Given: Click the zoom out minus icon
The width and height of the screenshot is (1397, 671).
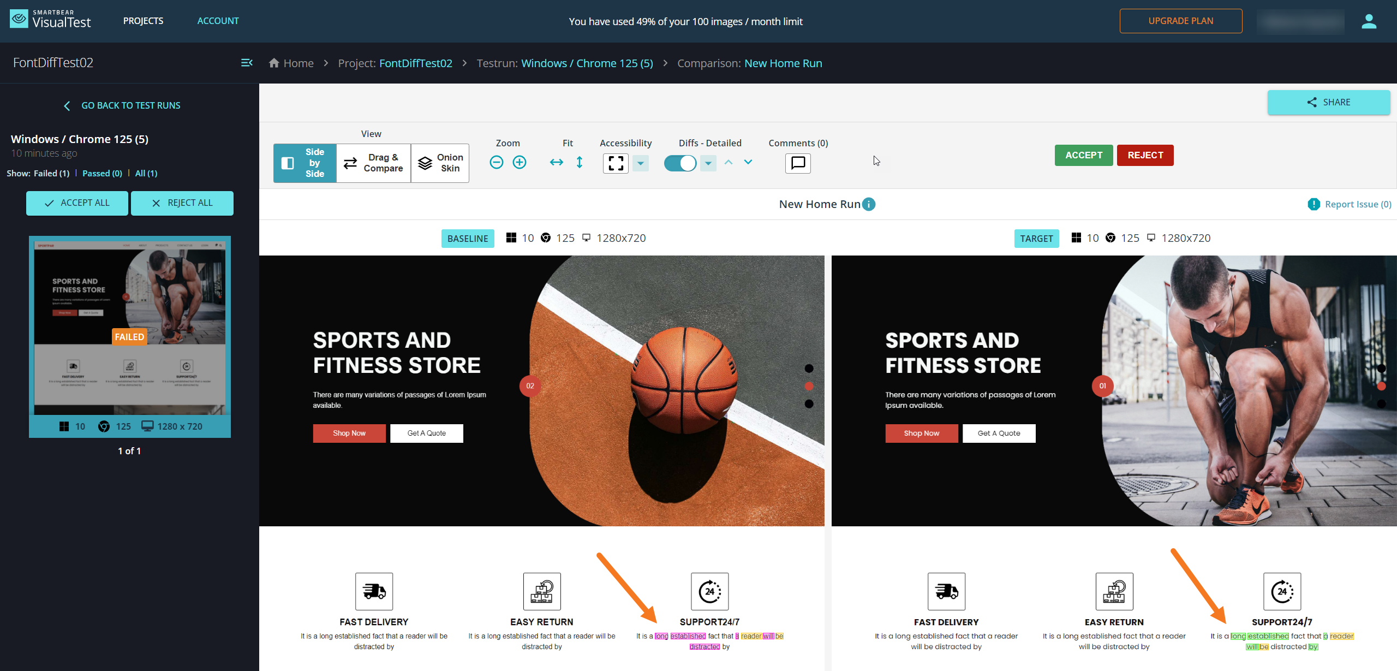Looking at the screenshot, I should pyautogui.click(x=496, y=162).
